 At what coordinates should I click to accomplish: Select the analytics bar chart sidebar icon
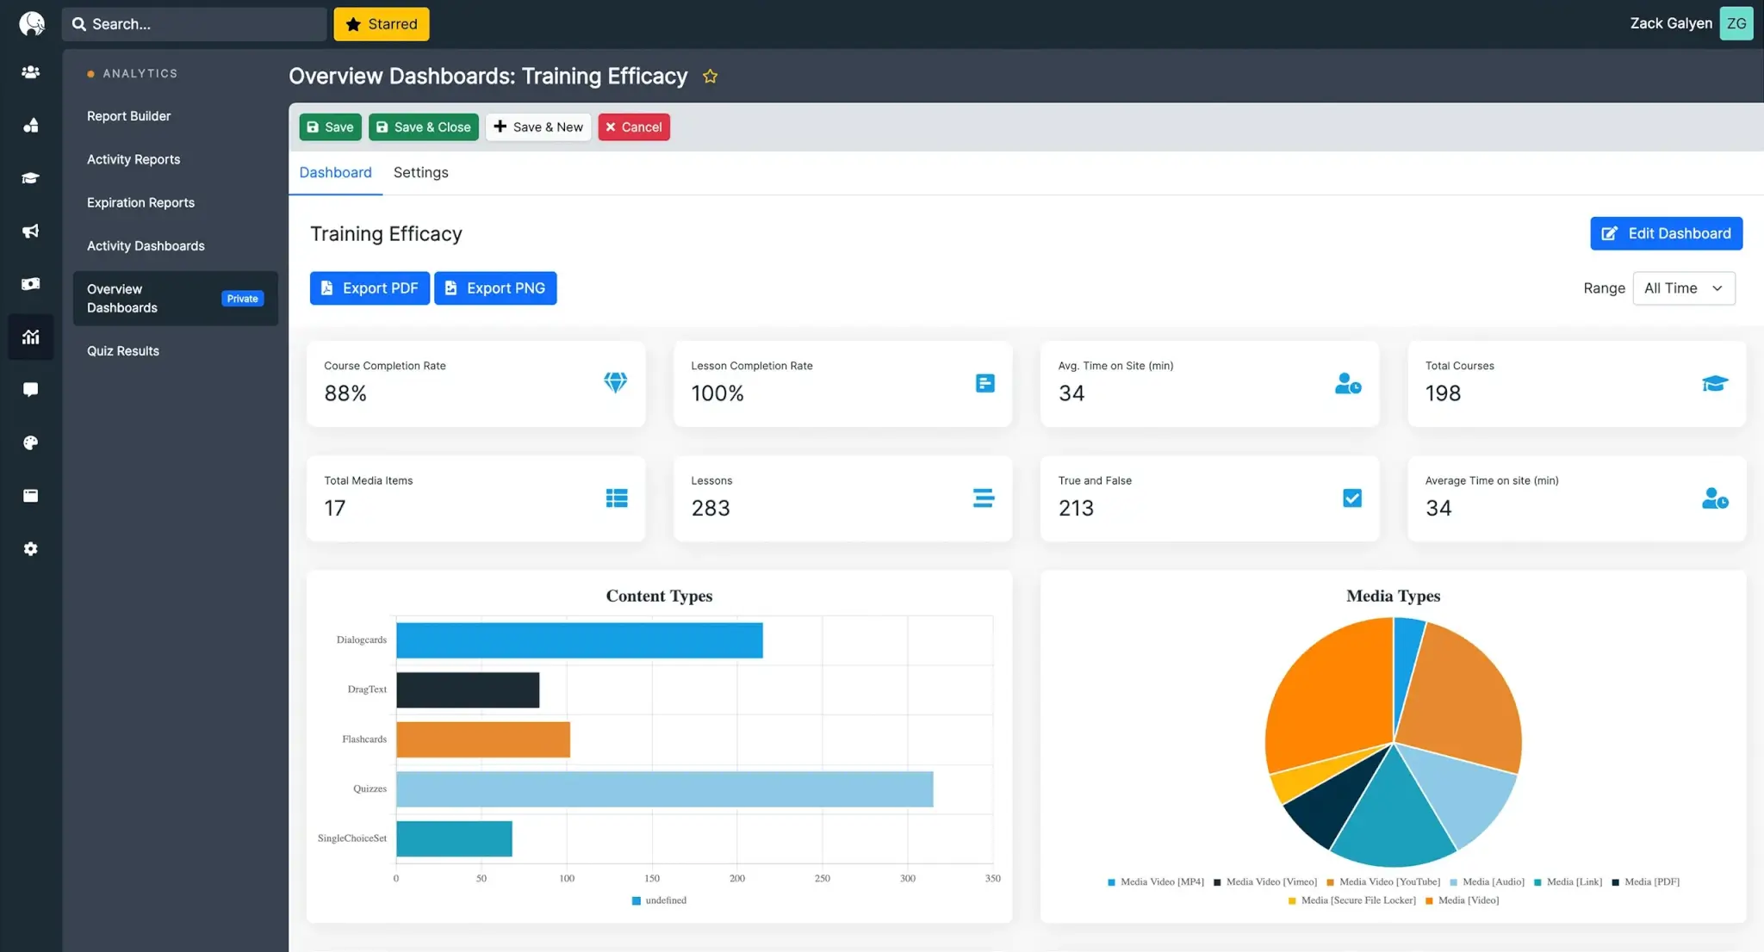click(31, 337)
